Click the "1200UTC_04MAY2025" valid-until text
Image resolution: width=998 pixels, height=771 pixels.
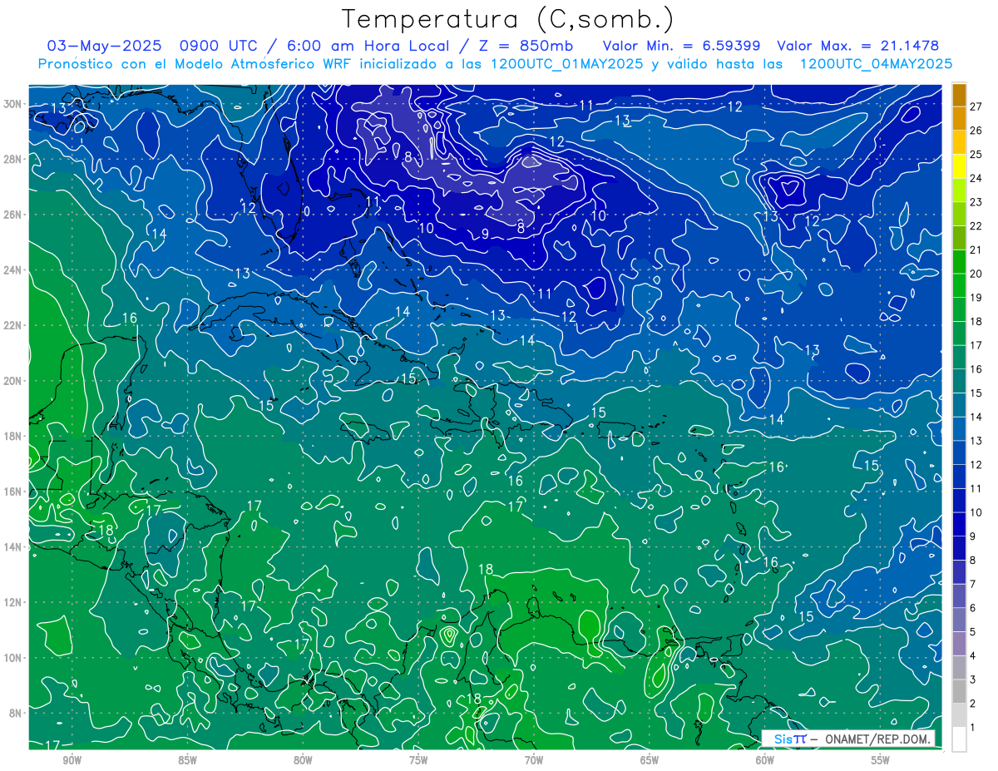pos(876,64)
